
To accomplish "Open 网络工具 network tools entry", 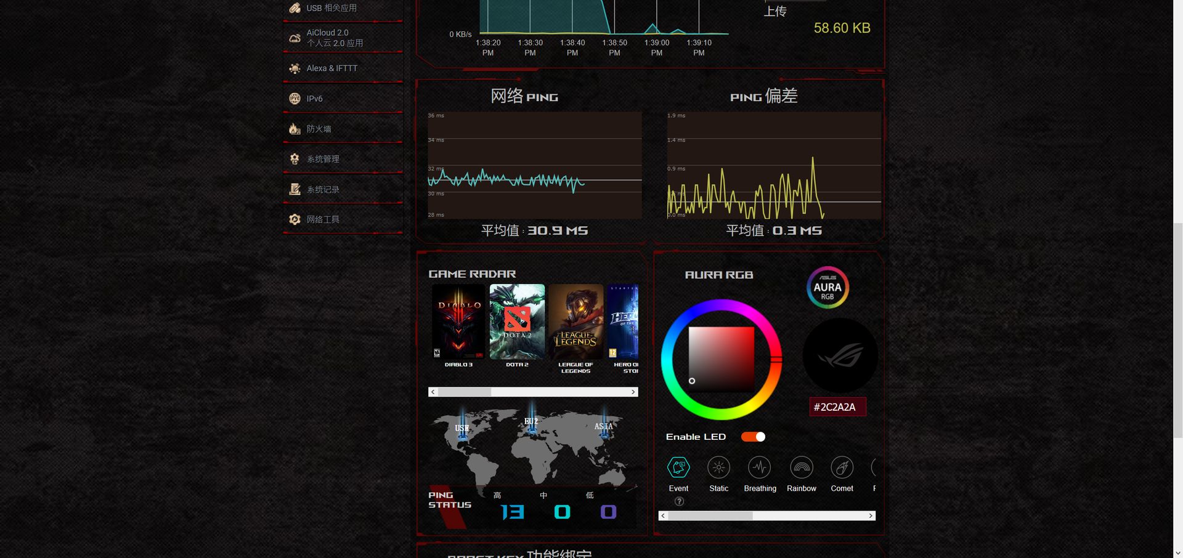I will 343,219.
